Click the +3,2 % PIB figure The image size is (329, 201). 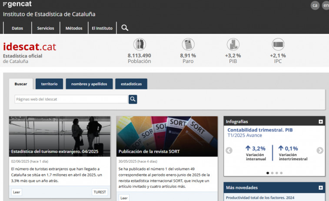click(233, 56)
